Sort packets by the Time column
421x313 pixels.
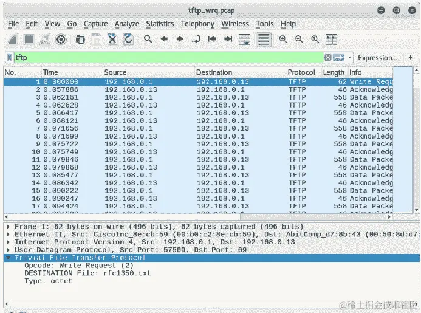(72, 72)
